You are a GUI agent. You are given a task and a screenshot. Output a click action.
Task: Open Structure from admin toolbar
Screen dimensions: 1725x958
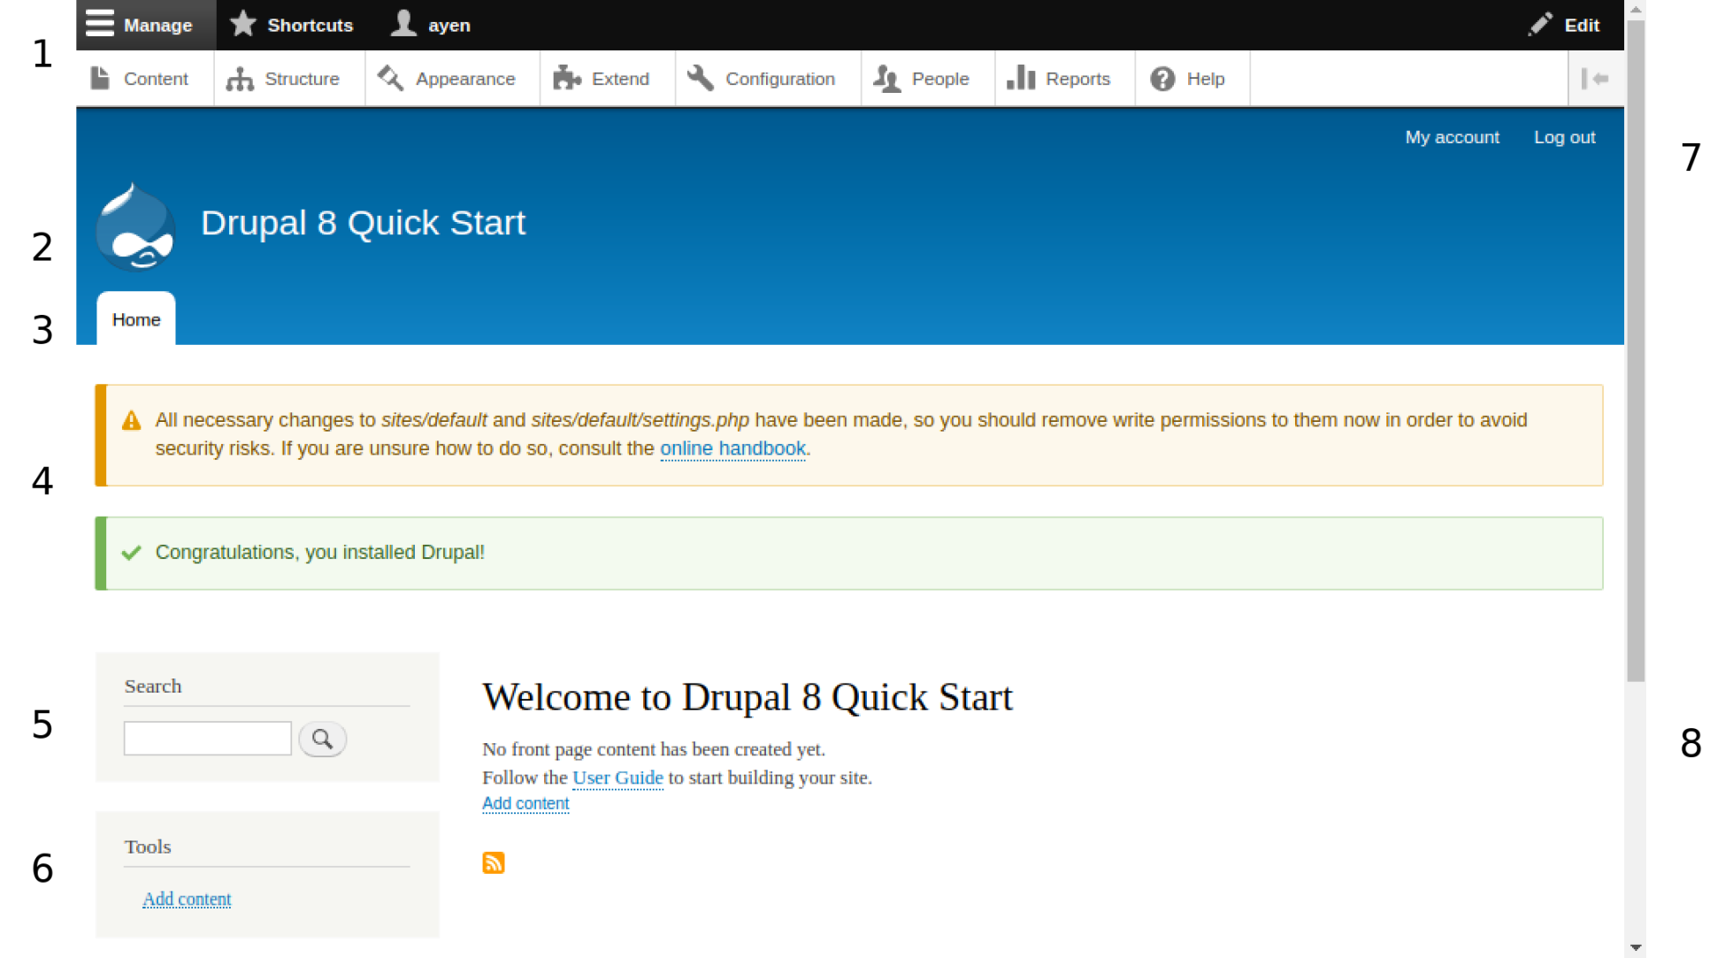[284, 79]
